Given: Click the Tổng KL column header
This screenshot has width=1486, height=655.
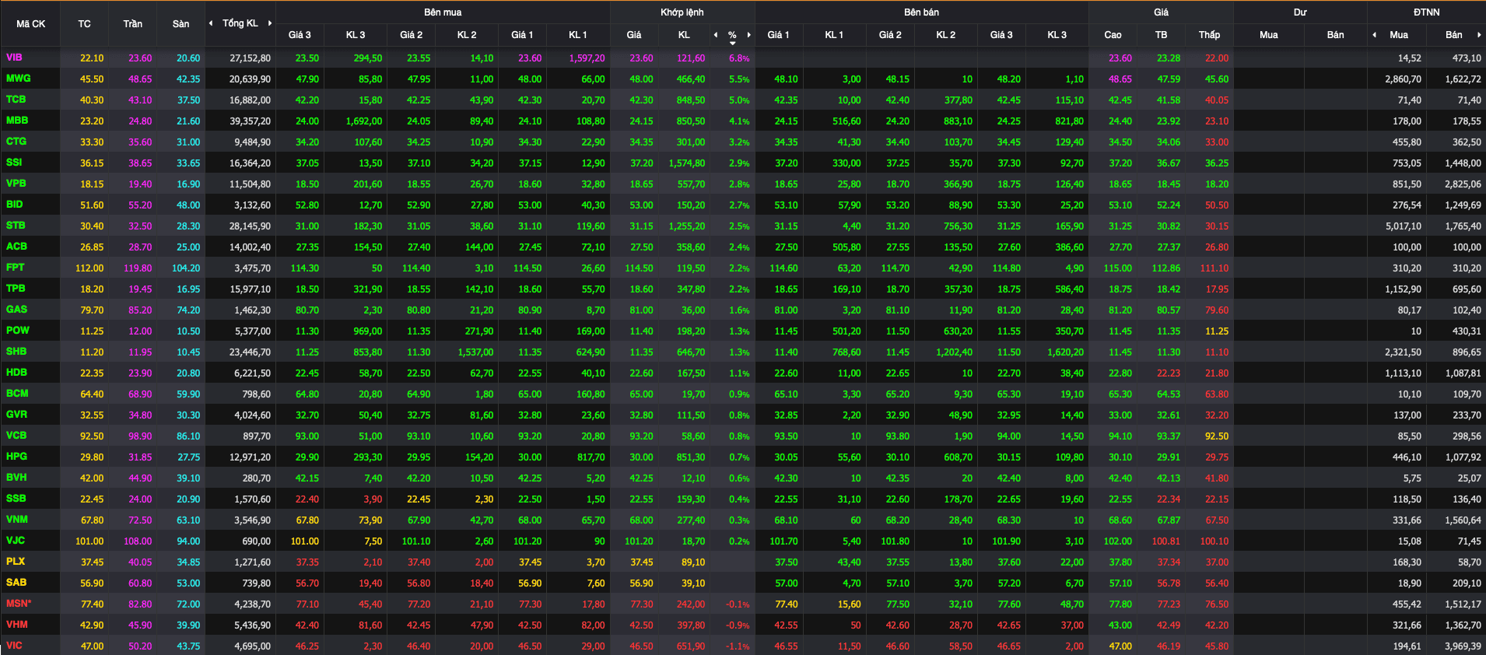Looking at the screenshot, I should (x=240, y=23).
